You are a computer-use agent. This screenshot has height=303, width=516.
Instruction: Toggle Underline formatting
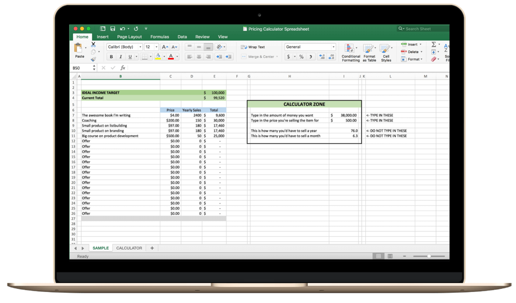130,57
